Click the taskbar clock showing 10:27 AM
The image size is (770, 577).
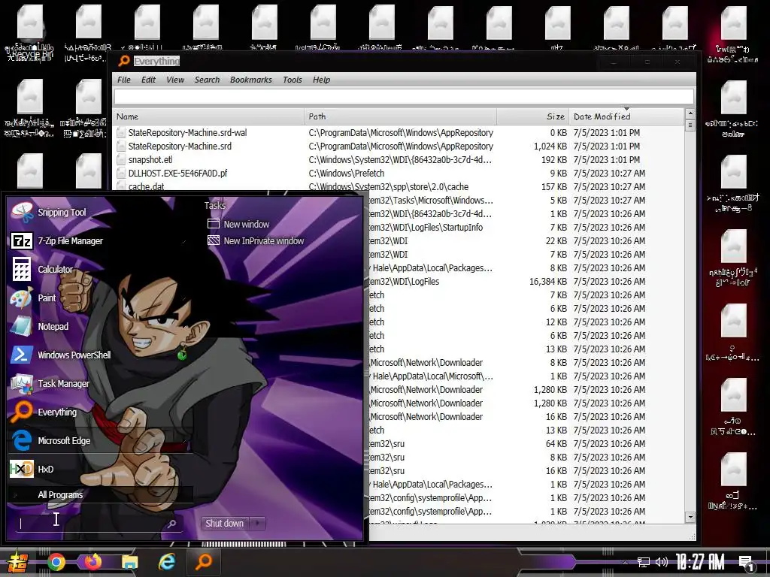pyautogui.click(x=700, y=562)
